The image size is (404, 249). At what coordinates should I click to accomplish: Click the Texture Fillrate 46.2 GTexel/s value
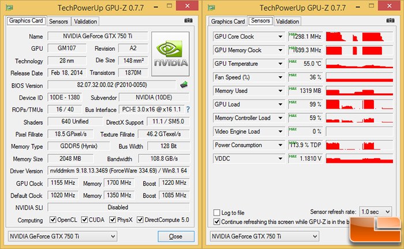click(164, 134)
